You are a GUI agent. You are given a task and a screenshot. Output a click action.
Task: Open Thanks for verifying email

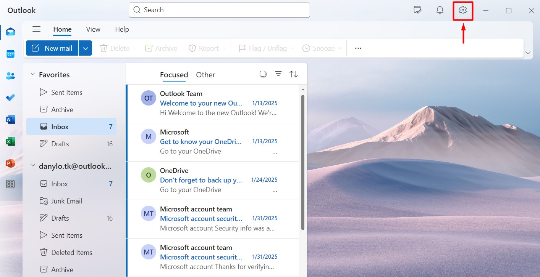[212, 258]
